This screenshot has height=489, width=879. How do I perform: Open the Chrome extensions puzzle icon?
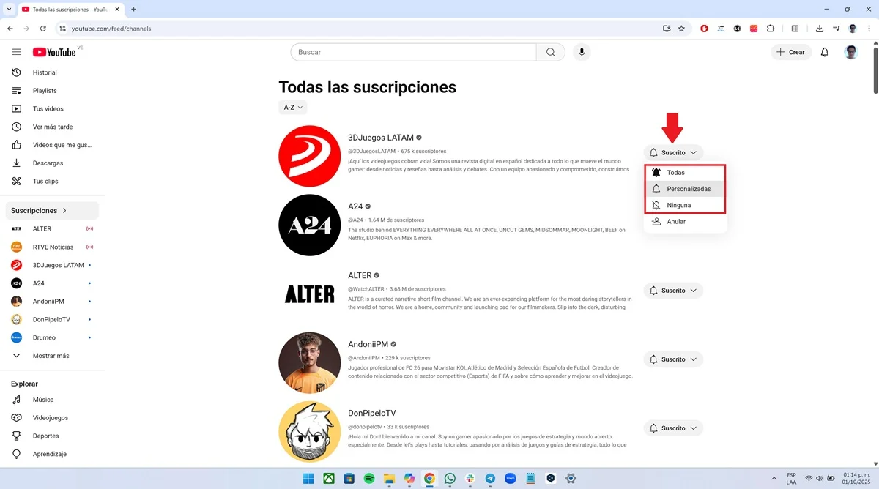tap(771, 29)
